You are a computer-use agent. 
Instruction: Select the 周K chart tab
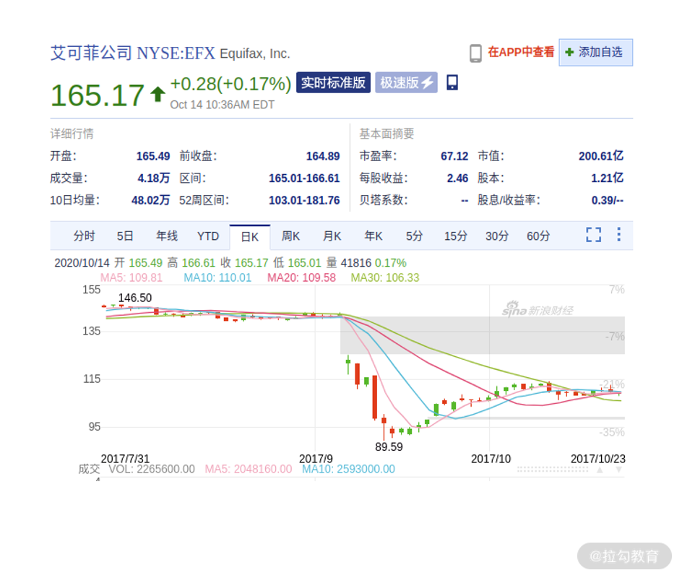[290, 236]
